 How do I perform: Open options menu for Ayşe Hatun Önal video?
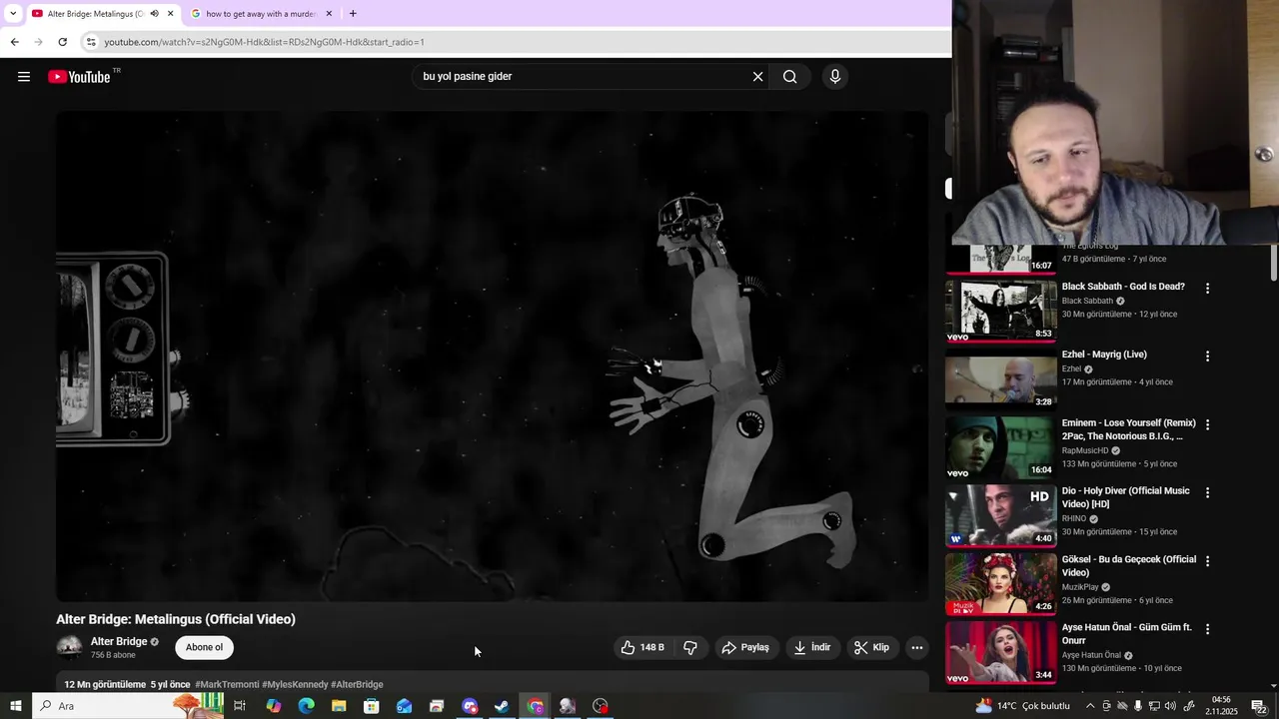click(x=1207, y=629)
